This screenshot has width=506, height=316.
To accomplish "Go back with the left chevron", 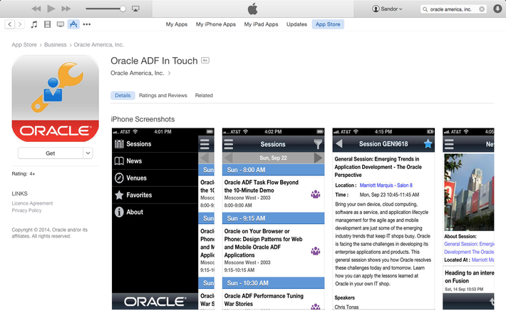I will click(10, 24).
